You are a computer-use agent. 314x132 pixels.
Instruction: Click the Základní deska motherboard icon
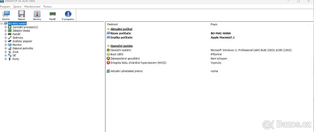(10, 31)
